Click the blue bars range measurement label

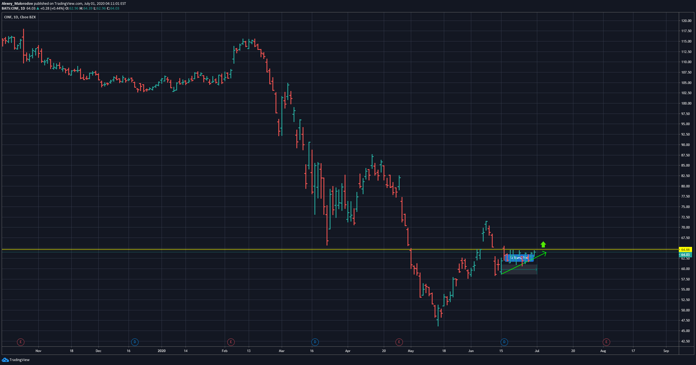tap(519, 258)
